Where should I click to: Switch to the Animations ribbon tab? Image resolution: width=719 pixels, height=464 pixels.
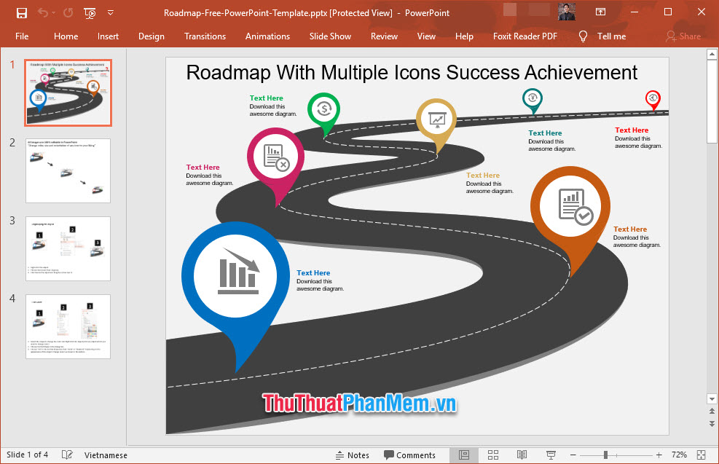[x=267, y=36]
